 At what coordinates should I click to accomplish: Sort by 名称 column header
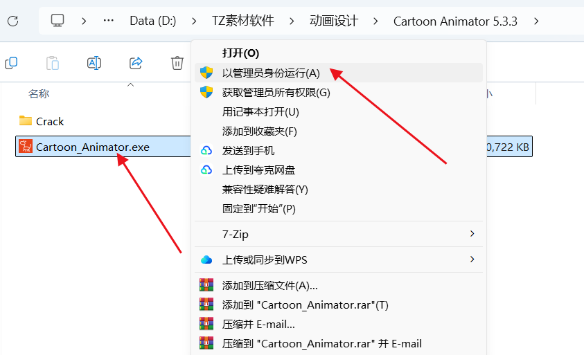coord(39,93)
